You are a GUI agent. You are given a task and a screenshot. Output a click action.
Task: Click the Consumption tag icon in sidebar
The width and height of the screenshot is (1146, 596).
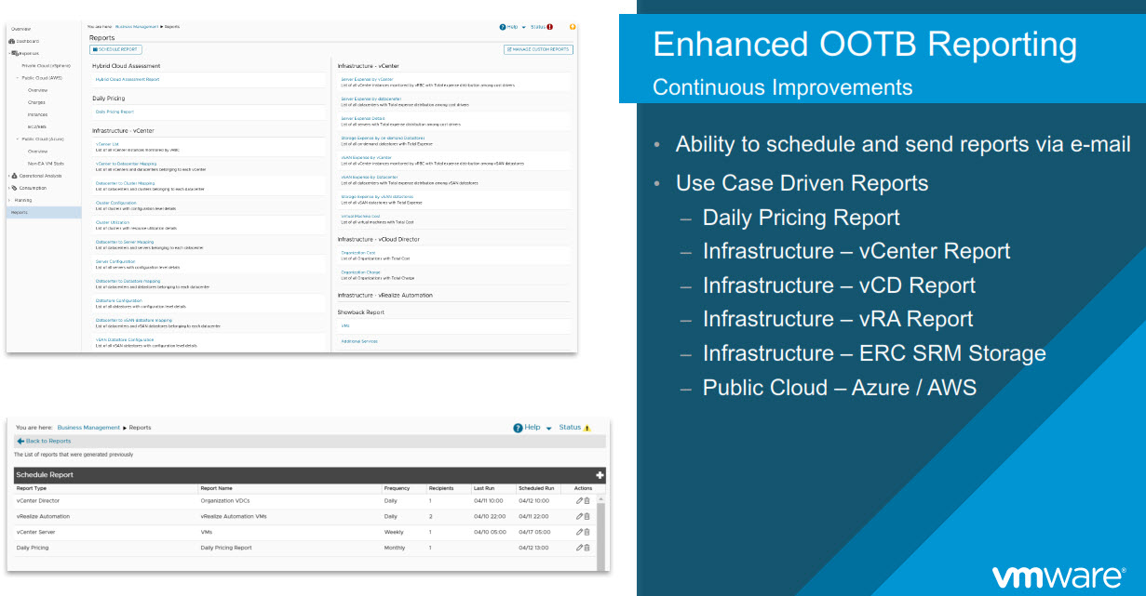(x=15, y=188)
